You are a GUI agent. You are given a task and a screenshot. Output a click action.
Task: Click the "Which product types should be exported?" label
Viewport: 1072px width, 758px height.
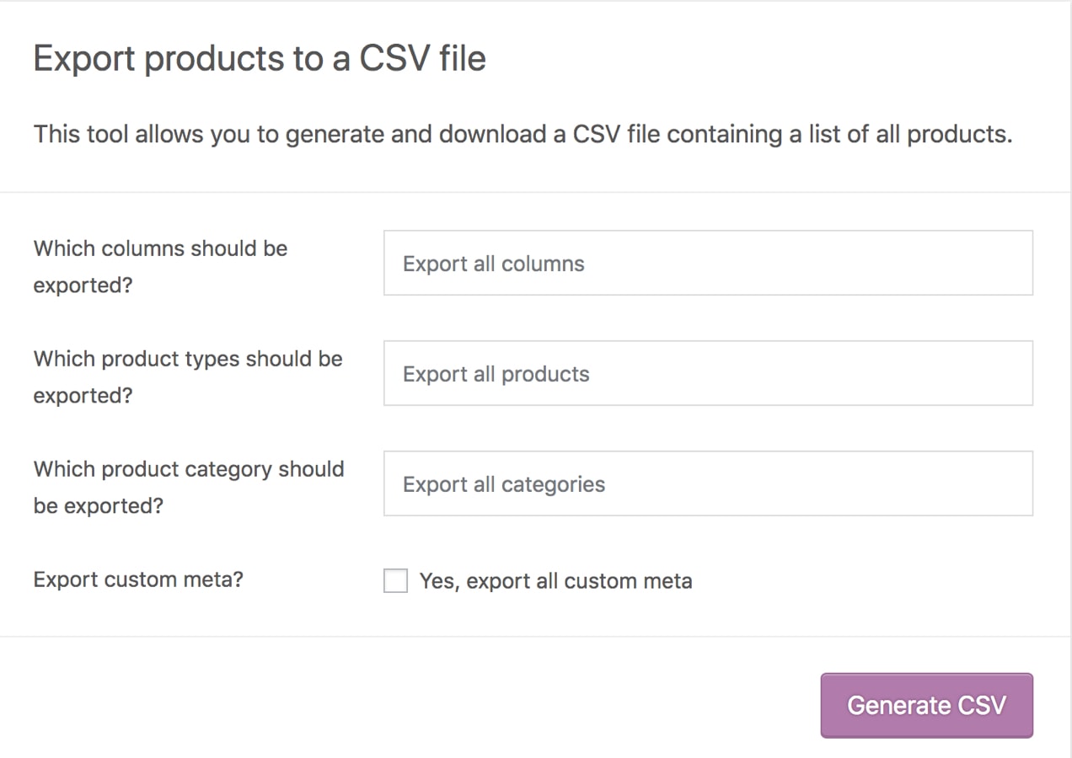(x=188, y=376)
